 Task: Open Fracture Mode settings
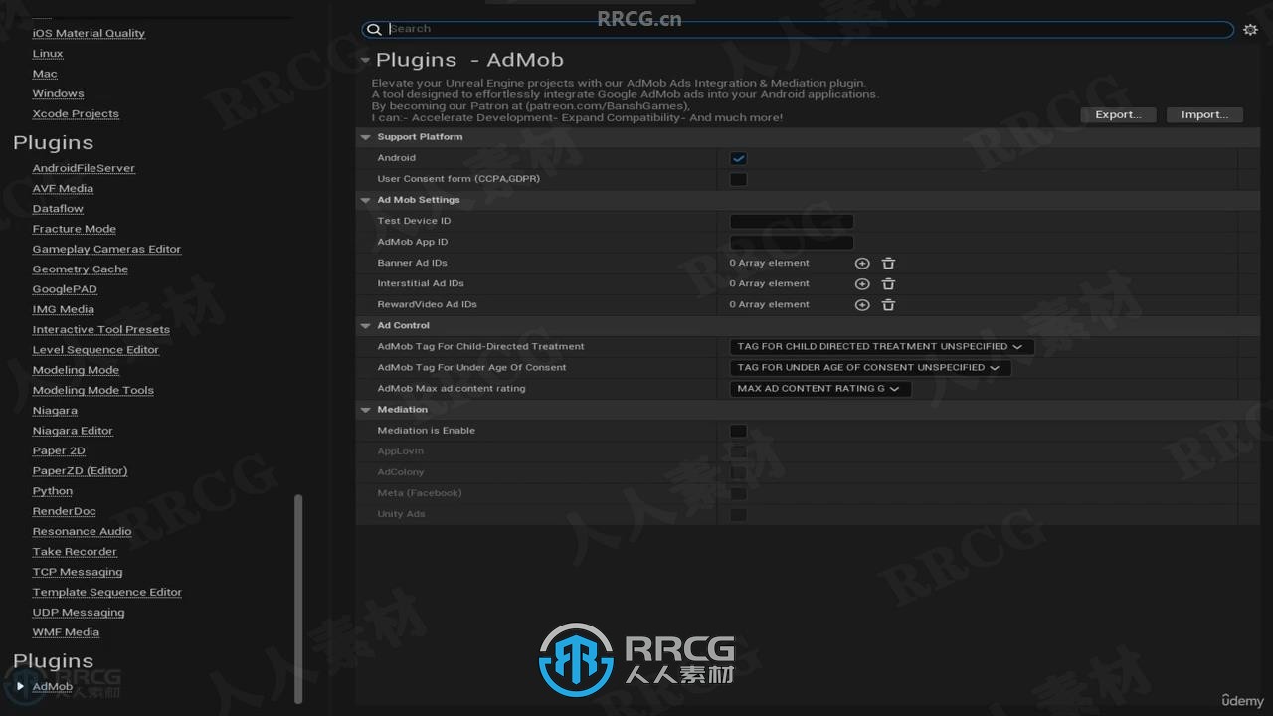coord(75,229)
